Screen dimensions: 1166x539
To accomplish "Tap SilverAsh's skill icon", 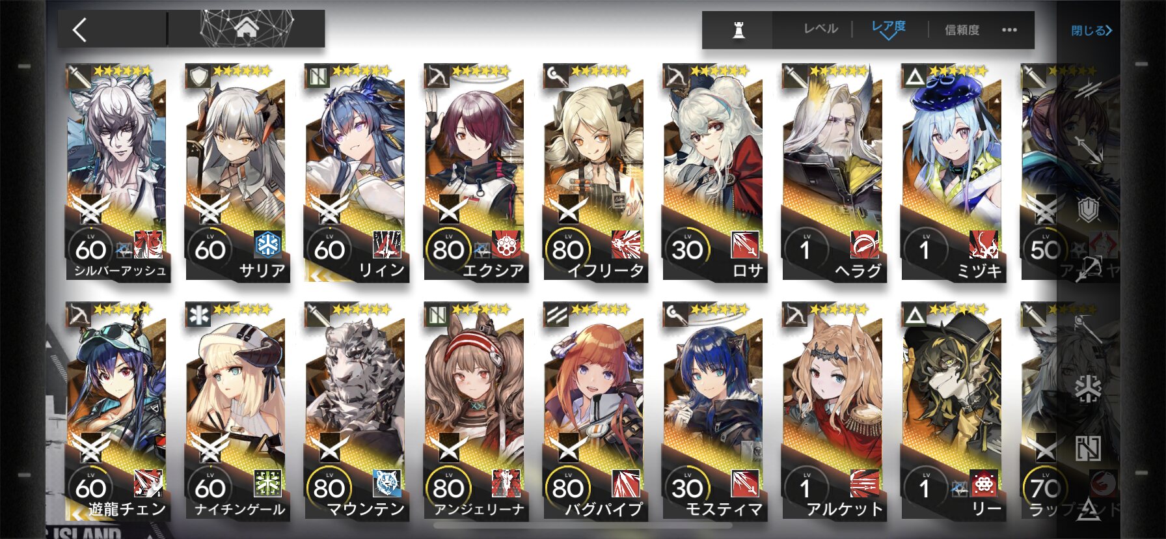I will click(148, 245).
